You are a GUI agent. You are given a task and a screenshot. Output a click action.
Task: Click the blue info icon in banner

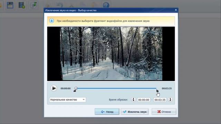pyautogui.click(x=52, y=21)
